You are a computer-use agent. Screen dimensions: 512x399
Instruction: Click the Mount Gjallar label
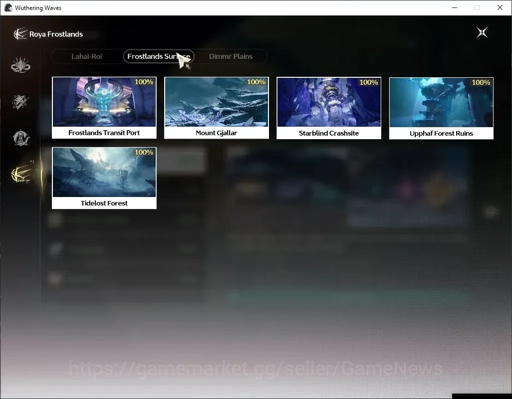tap(217, 133)
